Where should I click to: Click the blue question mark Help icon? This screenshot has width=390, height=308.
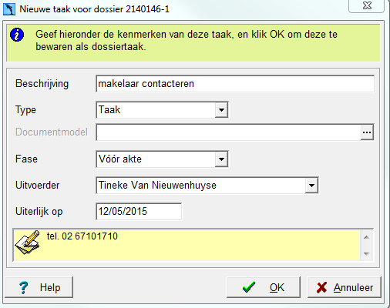pyautogui.click(x=24, y=287)
